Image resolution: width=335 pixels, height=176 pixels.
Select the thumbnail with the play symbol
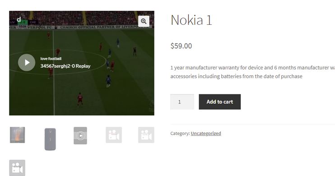coord(80,136)
